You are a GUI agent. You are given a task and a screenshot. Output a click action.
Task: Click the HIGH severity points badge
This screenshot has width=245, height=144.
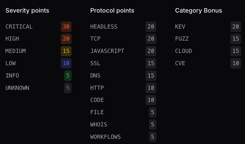coord(66,39)
